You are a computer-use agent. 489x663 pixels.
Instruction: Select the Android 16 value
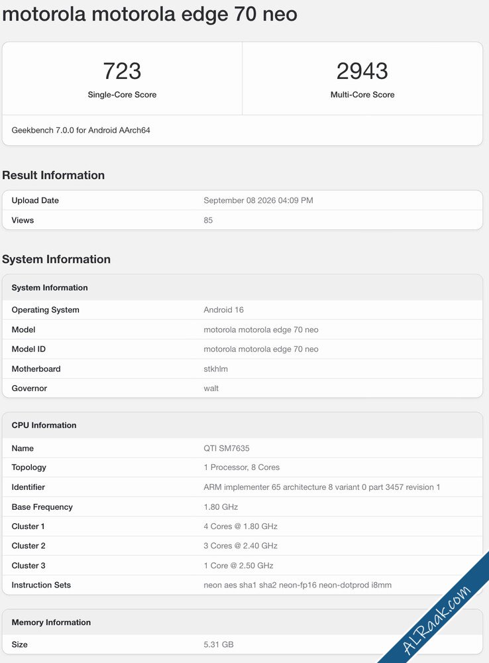223,310
